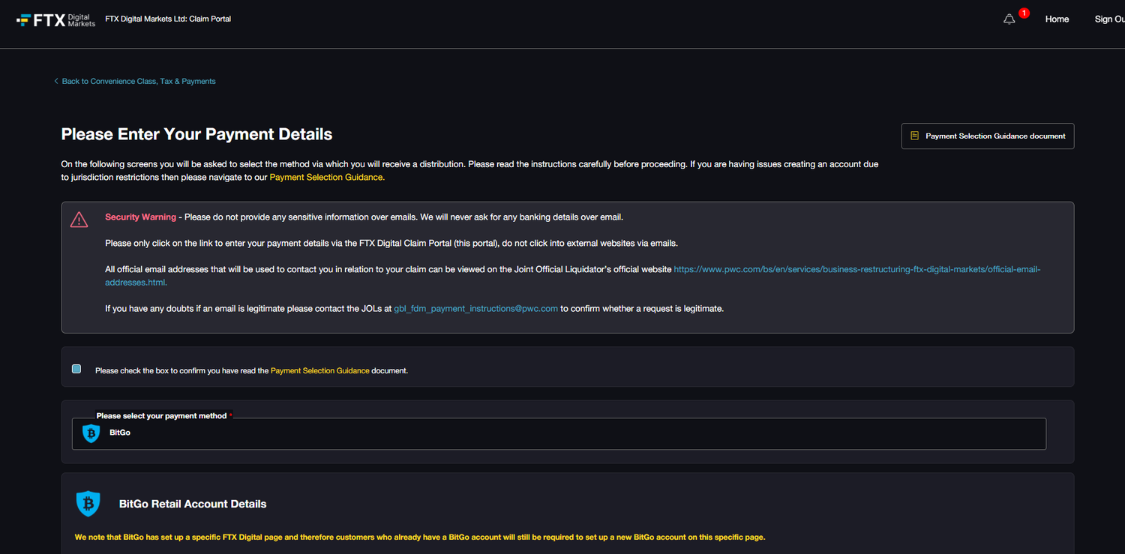Image resolution: width=1125 pixels, height=554 pixels.
Task: Click the line about not clicking external websites via emails
Action: [391, 244]
